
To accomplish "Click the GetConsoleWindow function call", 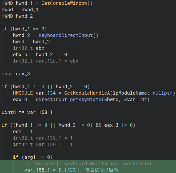I will pyautogui.click(x=67, y=3).
